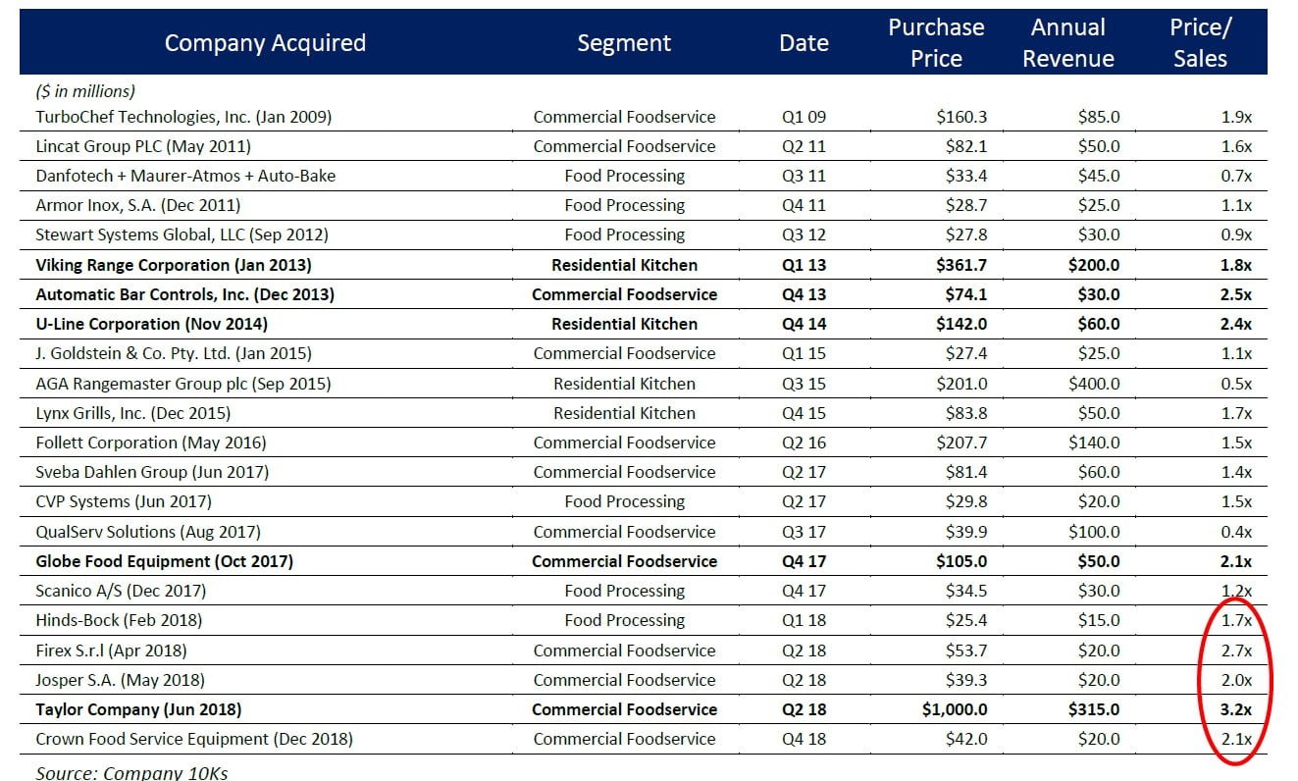Click the Purchase Price column header
The image size is (1298, 781).
[936, 43]
